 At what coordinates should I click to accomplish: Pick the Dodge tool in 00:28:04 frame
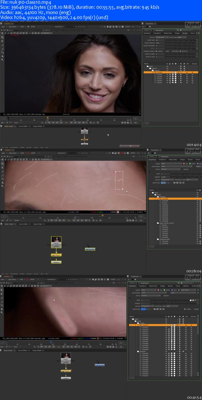coord(2,186)
